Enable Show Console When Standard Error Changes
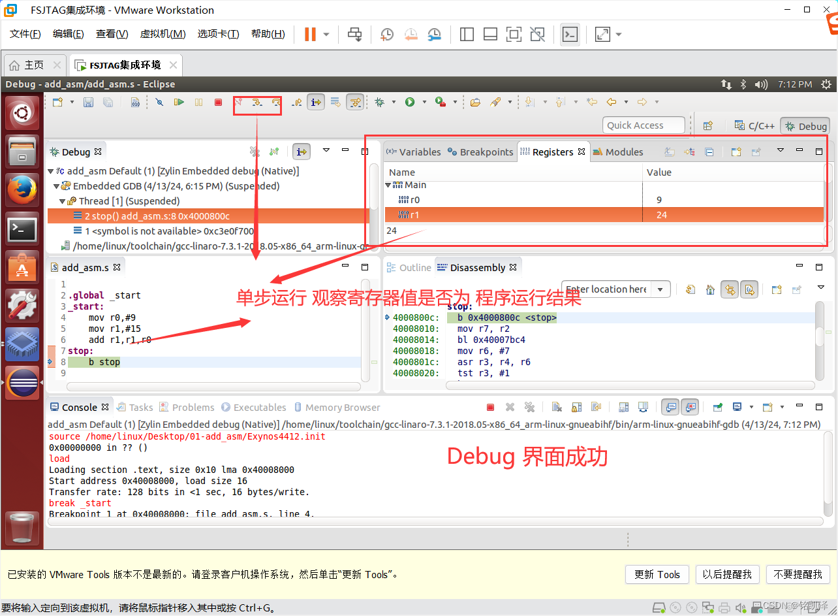The height and width of the screenshot is (616, 838). 689,407
